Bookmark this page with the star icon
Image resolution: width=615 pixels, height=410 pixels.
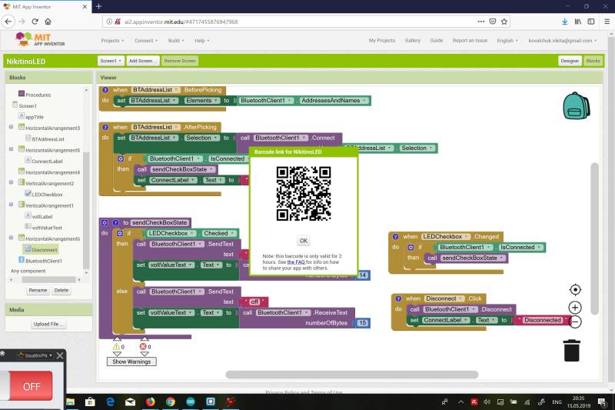[504, 22]
